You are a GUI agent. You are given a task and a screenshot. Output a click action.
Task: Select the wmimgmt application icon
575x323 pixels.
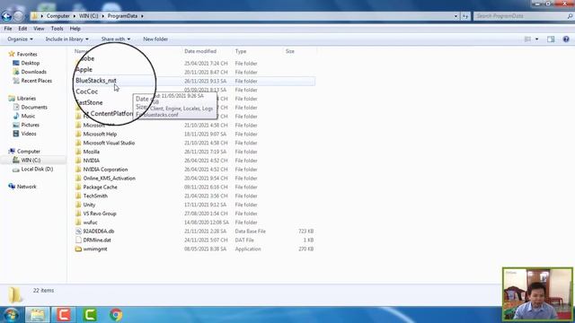78,249
